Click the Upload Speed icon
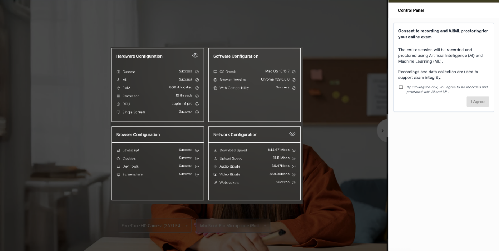The width and height of the screenshot is (499, 251). 216,159
